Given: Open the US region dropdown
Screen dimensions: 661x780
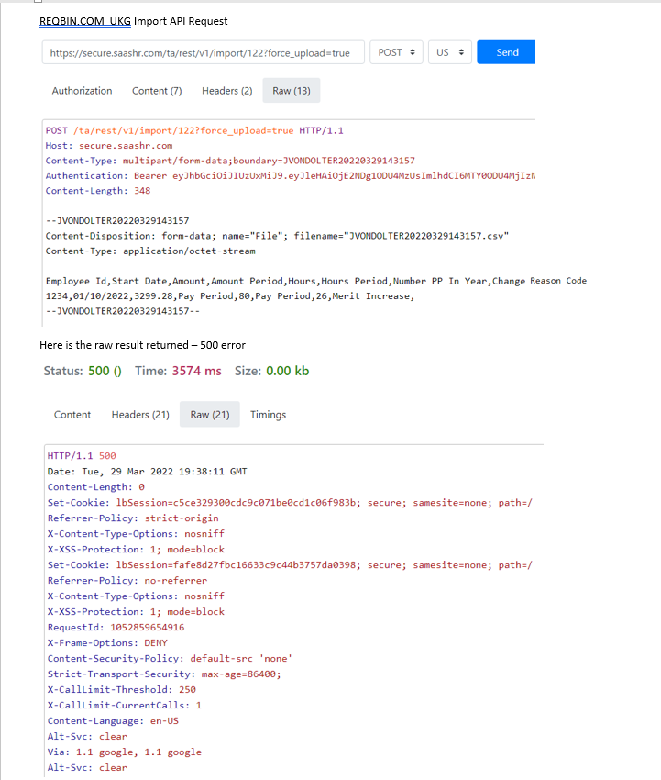Looking at the screenshot, I should (450, 52).
